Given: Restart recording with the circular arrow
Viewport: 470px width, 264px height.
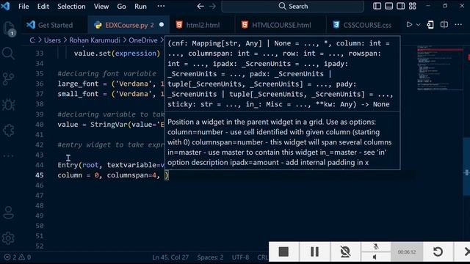Looking at the screenshot, I should 438,252.
